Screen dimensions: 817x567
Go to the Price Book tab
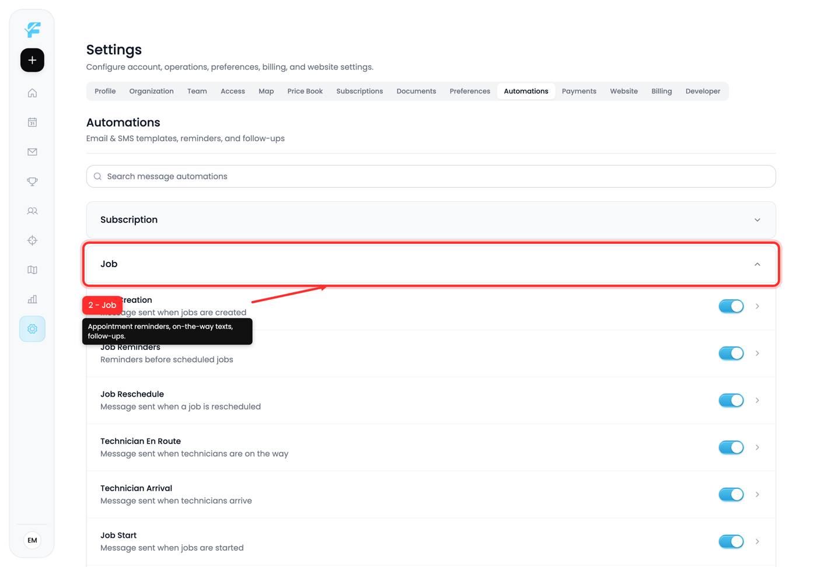pos(305,91)
